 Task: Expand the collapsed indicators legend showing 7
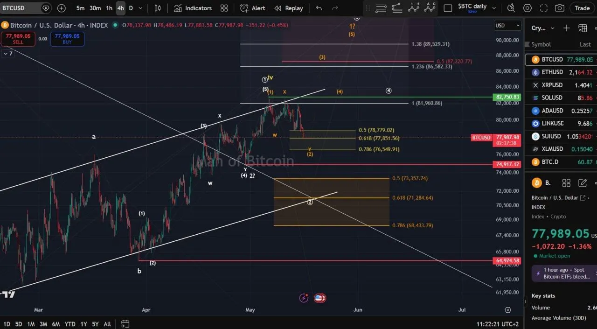click(8, 54)
